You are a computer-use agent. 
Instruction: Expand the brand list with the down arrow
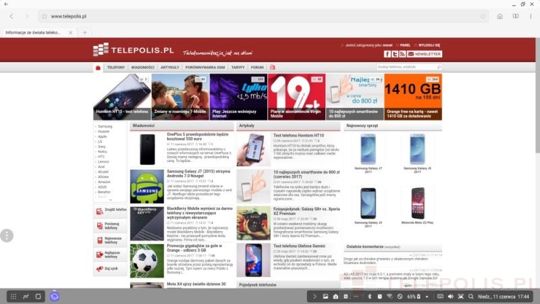point(110,200)
